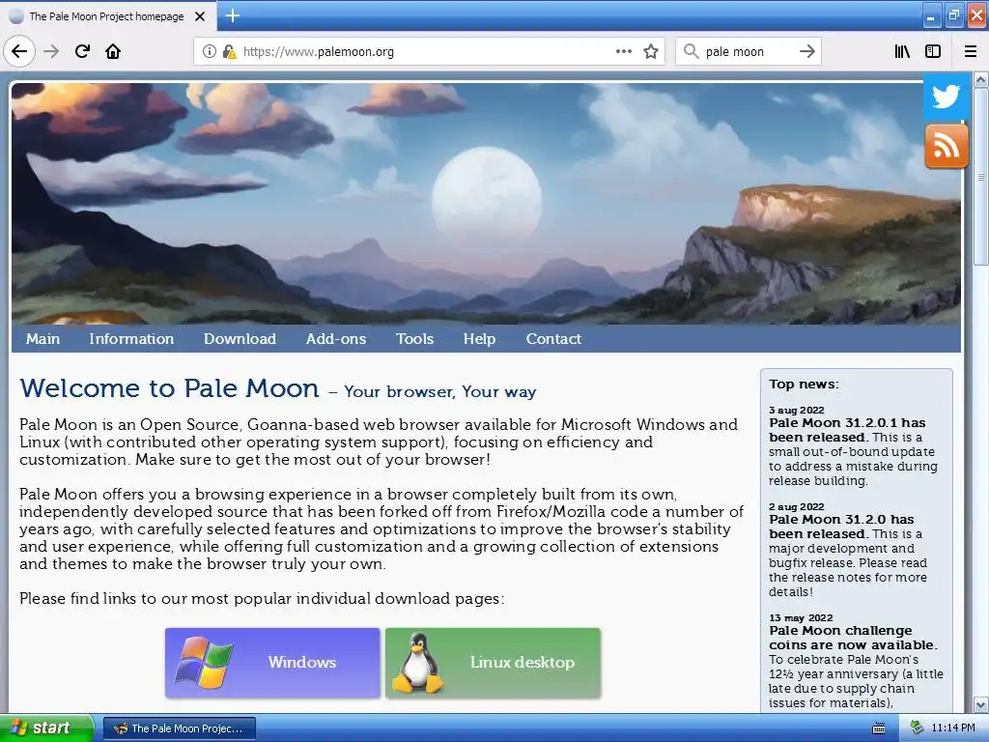Click the '13 may 2022' news date
Image resolution: width=989 pixels, height=742 pixels.
[801, 617]
